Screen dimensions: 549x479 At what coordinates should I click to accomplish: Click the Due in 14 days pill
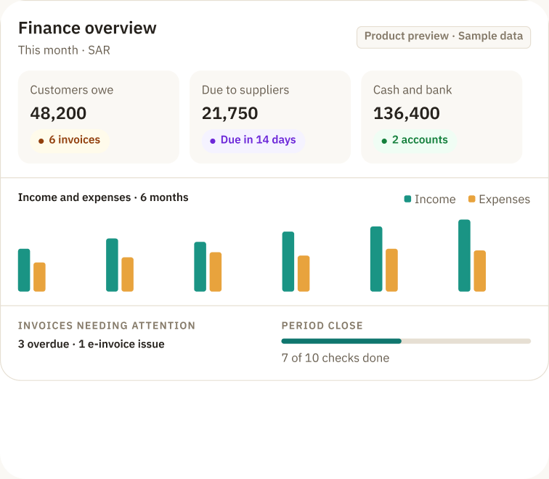tap(253, 140)
